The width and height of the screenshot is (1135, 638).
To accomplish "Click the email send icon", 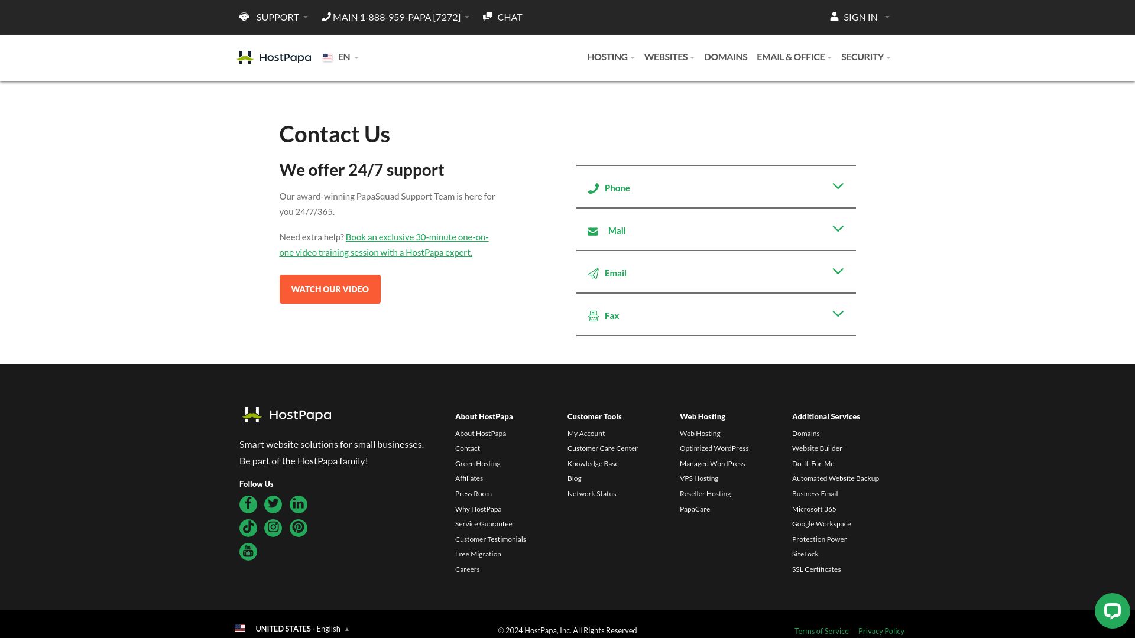I will click(x=594, y=274).
